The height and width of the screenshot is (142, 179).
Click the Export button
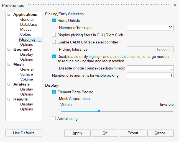pyautogui.click(x=133, y=133)
